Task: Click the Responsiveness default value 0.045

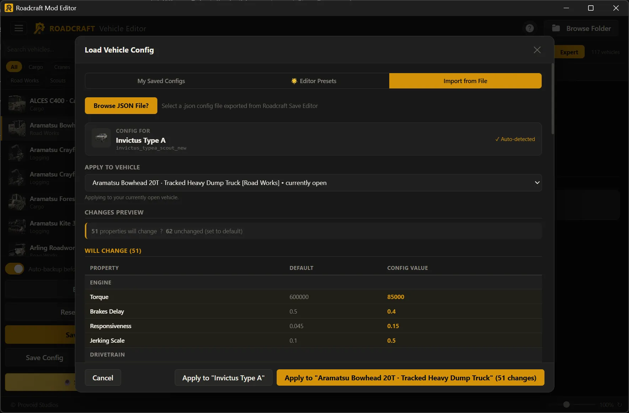Action: [x=297, y=326]
